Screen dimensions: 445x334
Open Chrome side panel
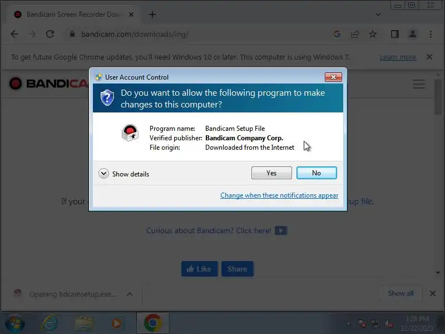395,35
